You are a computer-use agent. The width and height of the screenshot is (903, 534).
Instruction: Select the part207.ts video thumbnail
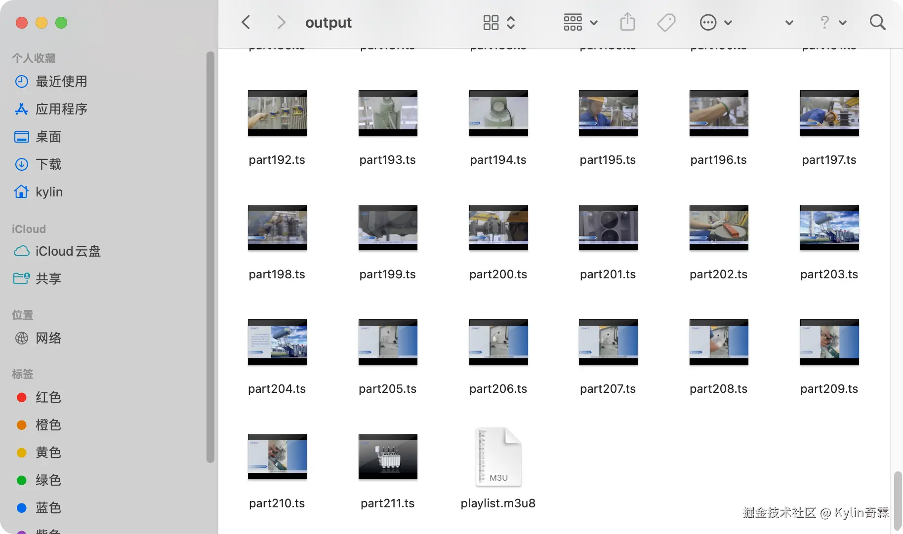[x=608, y=342]
